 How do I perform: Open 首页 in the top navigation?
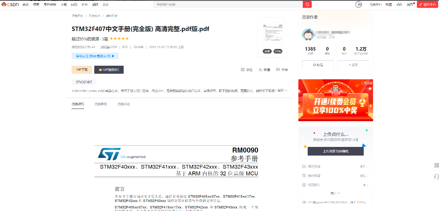[x=26, y=4]
